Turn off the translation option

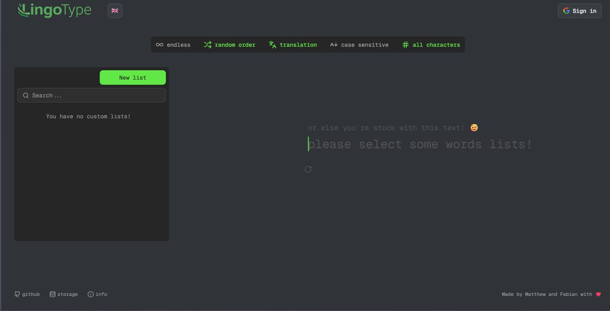(x=292, y=45)
